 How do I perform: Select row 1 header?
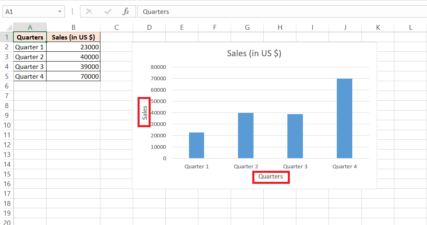click(x=7, y=37)
